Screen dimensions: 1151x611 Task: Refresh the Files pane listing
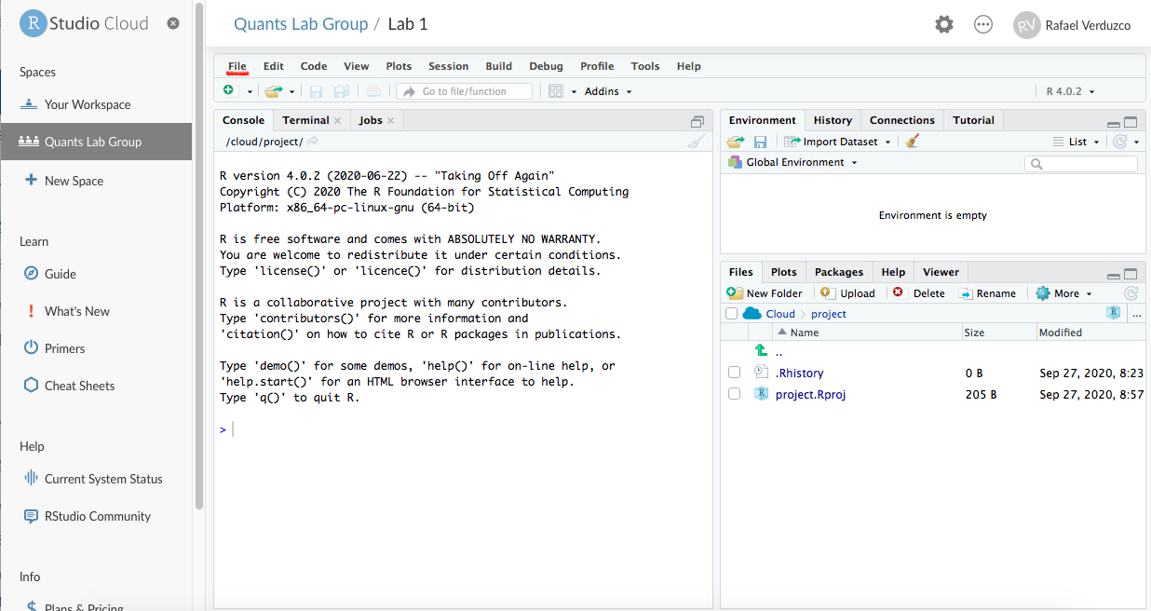click(1131, 293)
